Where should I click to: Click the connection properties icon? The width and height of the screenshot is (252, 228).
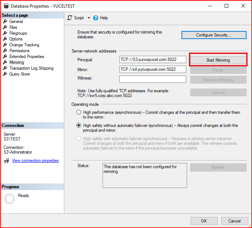[6, 161]
